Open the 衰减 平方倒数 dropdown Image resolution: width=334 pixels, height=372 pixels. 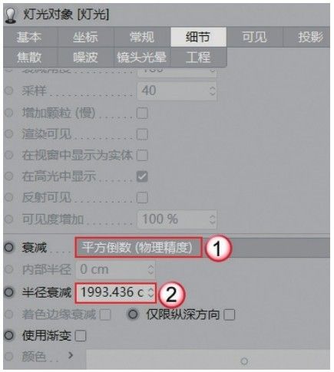pyautogui.click(x=138, y=248)
